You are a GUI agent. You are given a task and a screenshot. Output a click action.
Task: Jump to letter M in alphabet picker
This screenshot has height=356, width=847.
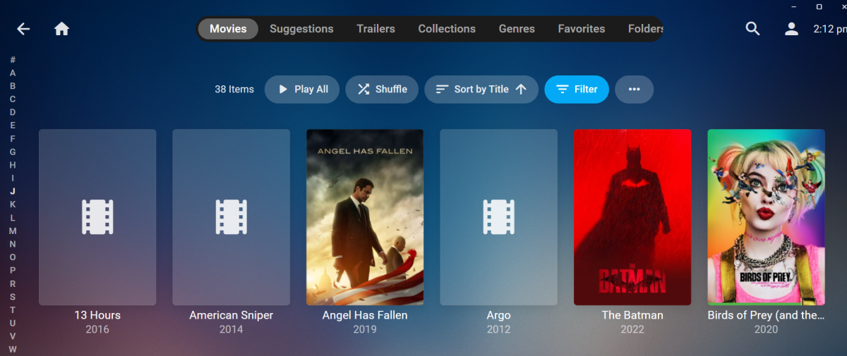(x=13, y=231)
